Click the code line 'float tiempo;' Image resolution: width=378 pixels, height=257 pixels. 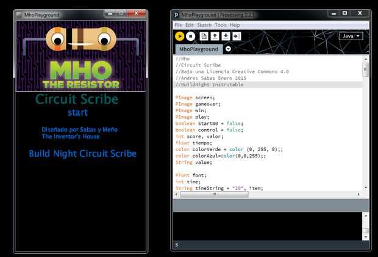coord(194,143)
